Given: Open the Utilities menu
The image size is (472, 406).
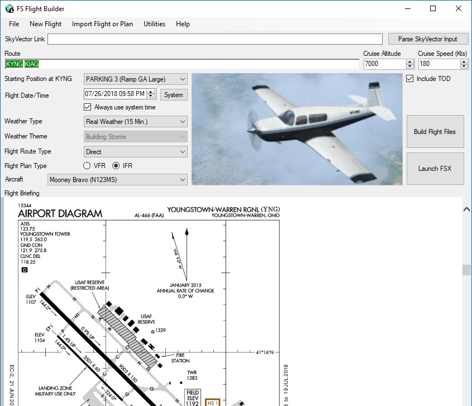Looking at the screenshot, I should coord(154,24).
